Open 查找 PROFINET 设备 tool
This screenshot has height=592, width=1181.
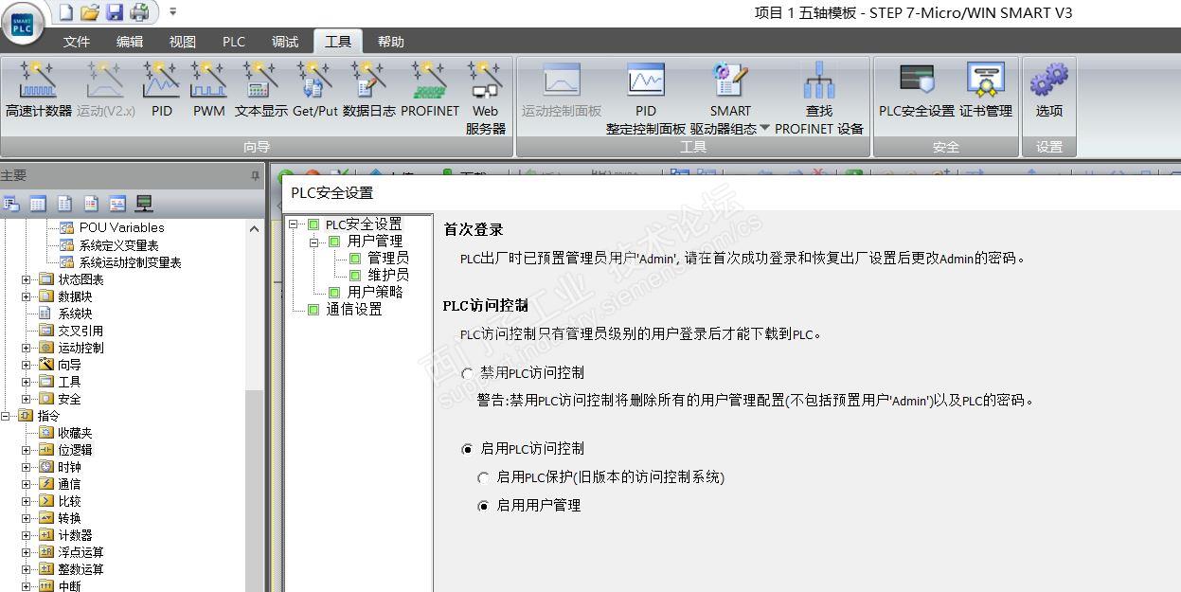pos(819,99)
